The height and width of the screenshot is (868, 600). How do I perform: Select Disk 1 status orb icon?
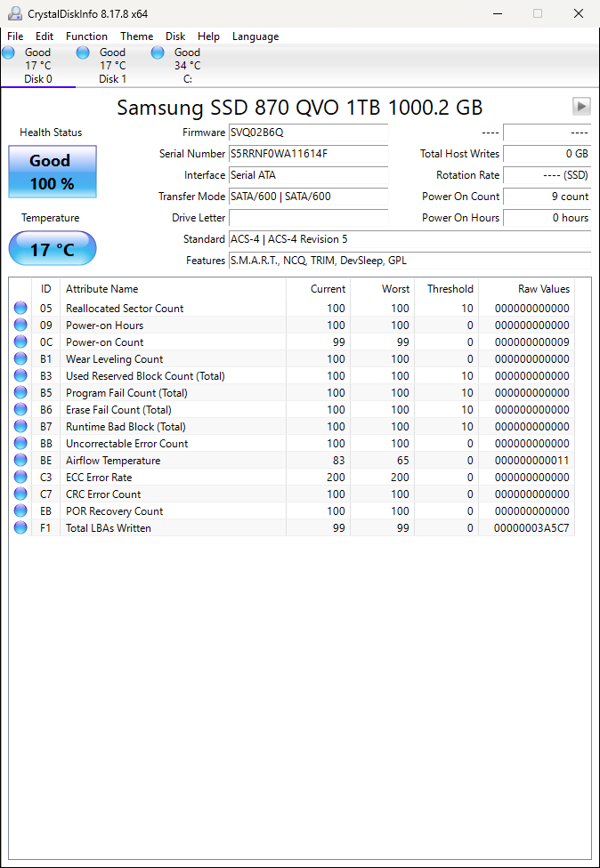click(x=83, y=53)
